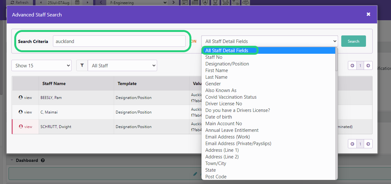Pick Email Address (Work) in the list
Viewport: 391px width, 184px height.
point(228,137)
